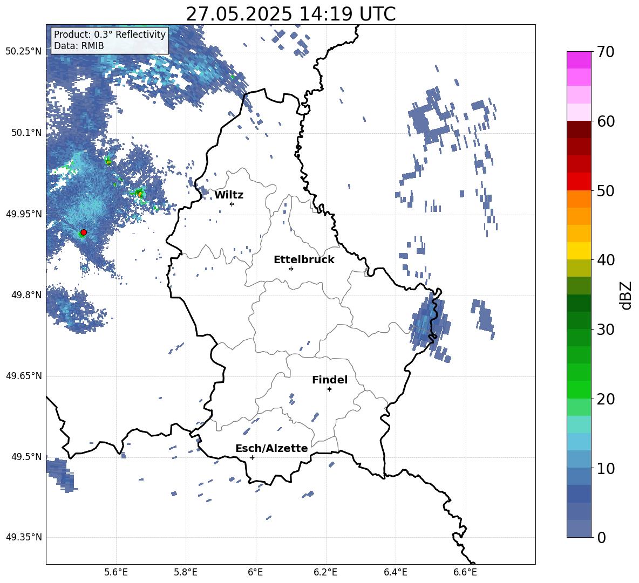
Task: Click the 10 colorbar tick label
Action: [x=606, y=468]
